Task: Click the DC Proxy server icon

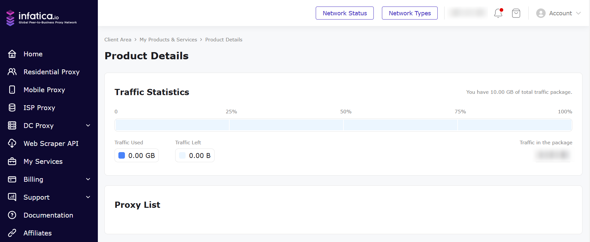Action: [x=12, y=125]
